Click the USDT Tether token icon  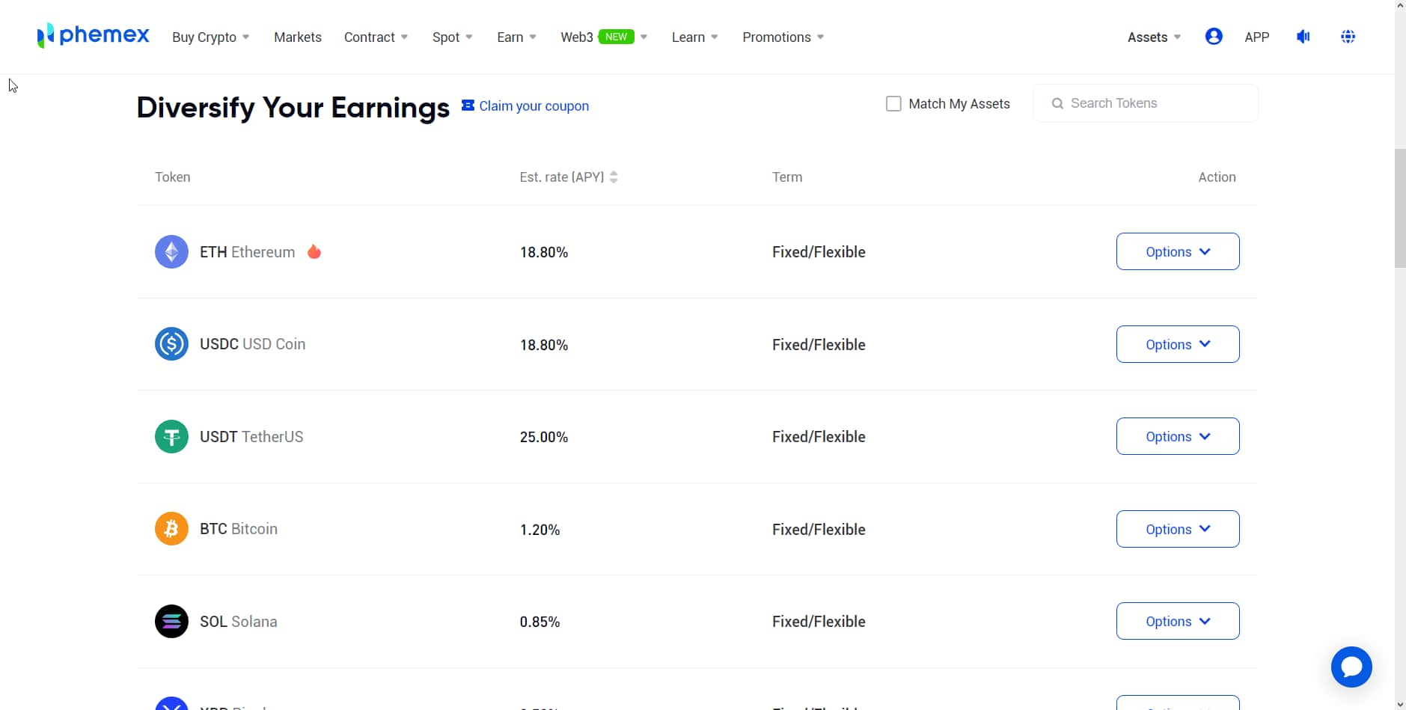(x=171, y=437)
